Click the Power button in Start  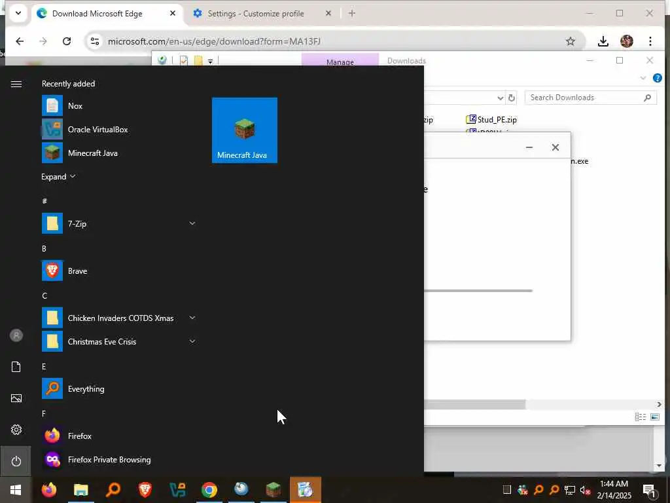(x=16, y=461)
